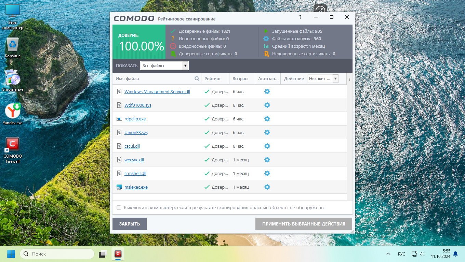
Task: Open Task View on the taskbar
Action: 103,254
